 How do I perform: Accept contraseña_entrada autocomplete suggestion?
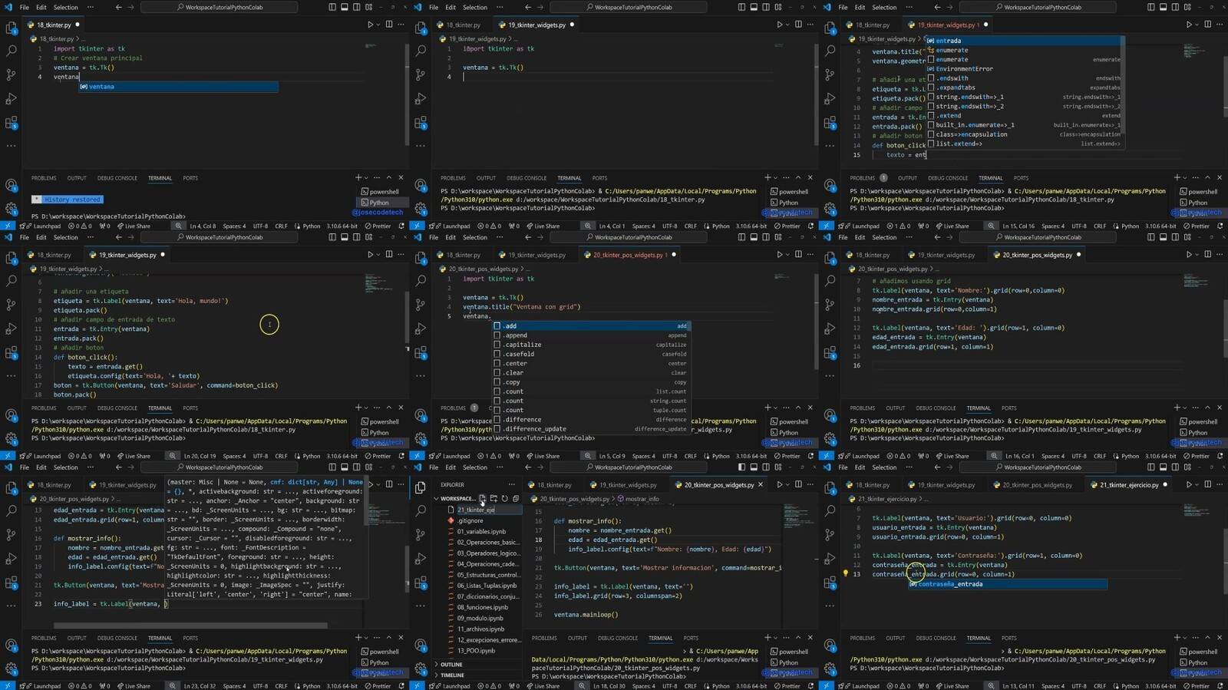click(1008, 584)
